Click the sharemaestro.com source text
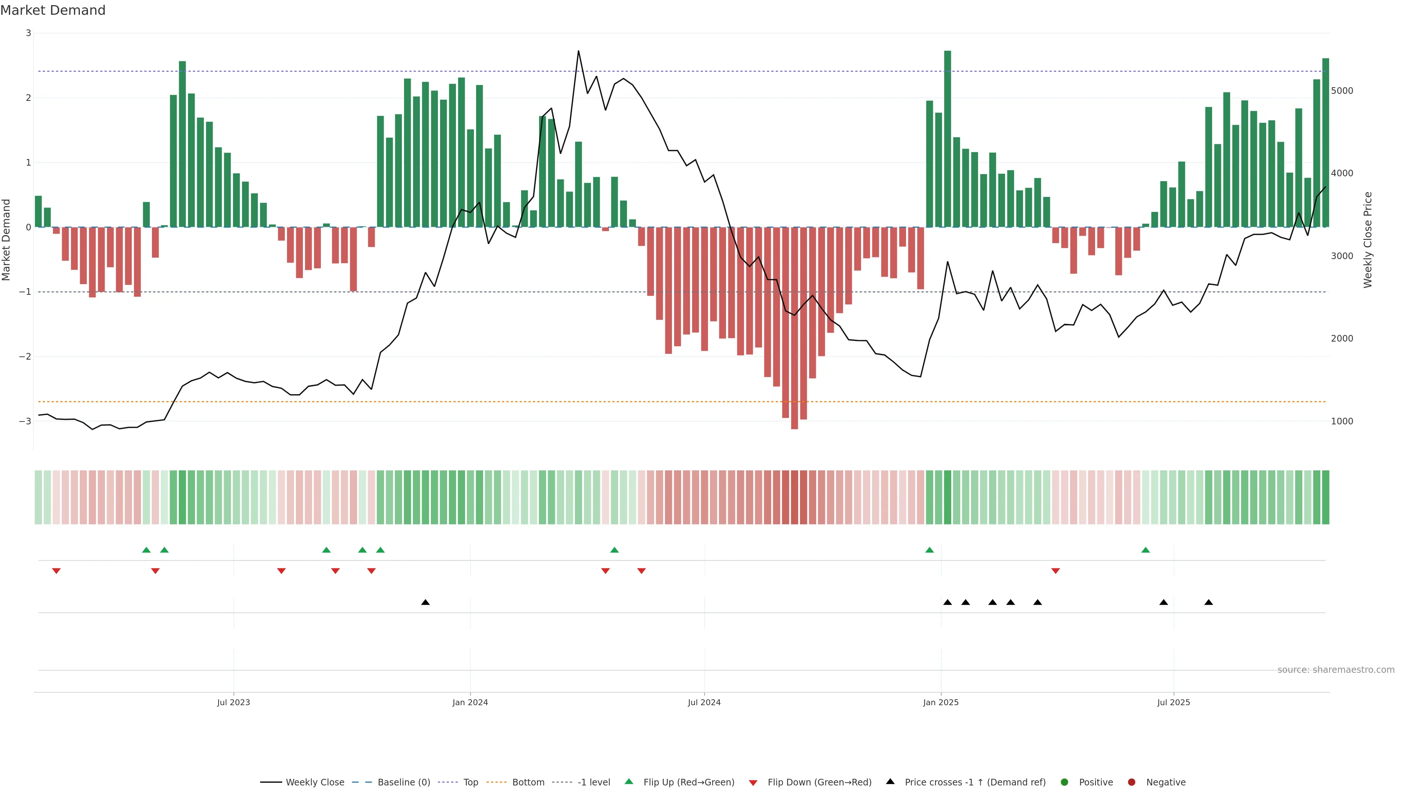This screenshot has height=795, width=1413. tap(1336, 669)
